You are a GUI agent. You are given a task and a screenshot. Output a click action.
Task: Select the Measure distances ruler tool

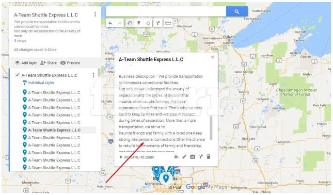pos(168,23)
